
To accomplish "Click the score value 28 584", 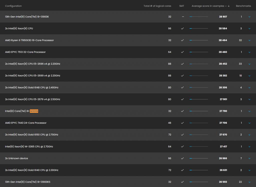I will 223,28.
